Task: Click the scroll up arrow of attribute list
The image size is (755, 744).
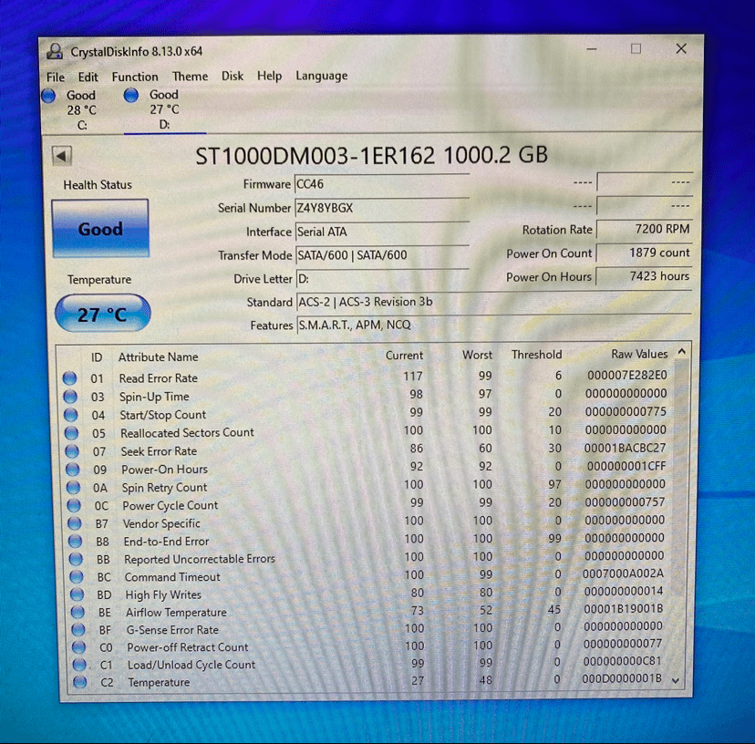Action: (x=681, y=352)
